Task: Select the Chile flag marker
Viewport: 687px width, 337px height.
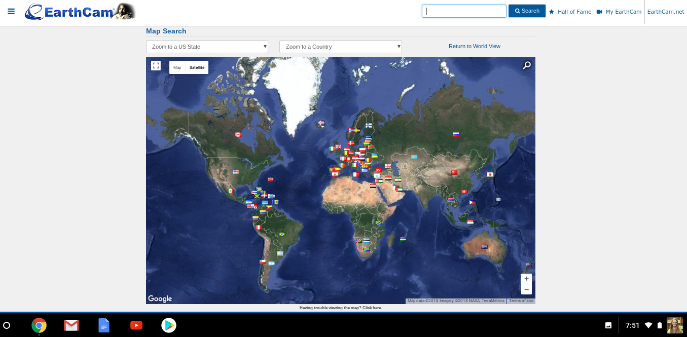Action: [x=262, y=262]
